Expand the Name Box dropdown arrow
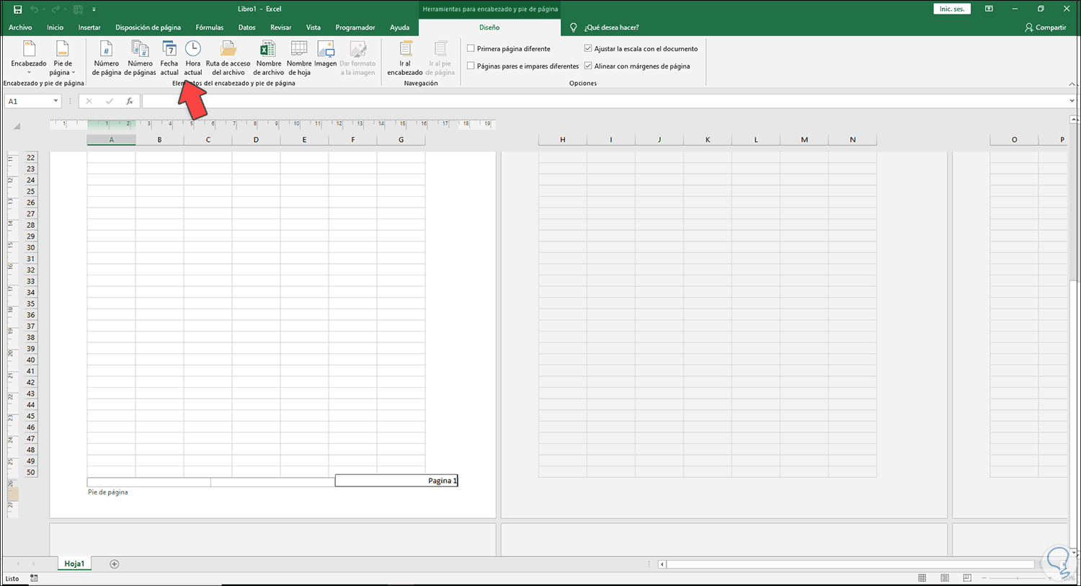 pyautogui.click(x=55, y=102)
